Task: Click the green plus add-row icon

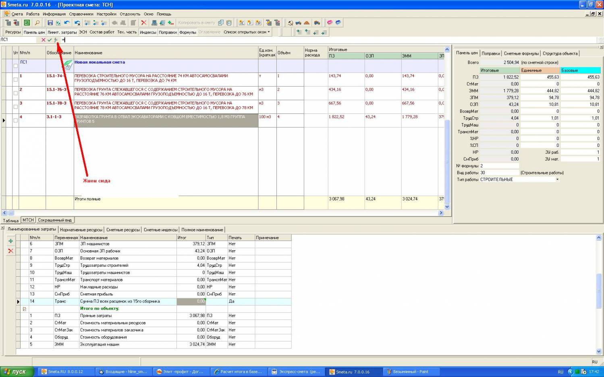Action: tap(11, 241)
